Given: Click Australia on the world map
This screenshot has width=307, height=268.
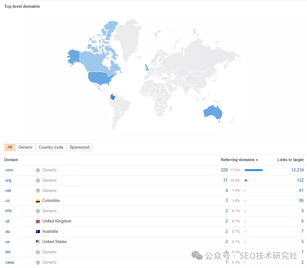Looking at the screenshot, I should coord(212,112).
